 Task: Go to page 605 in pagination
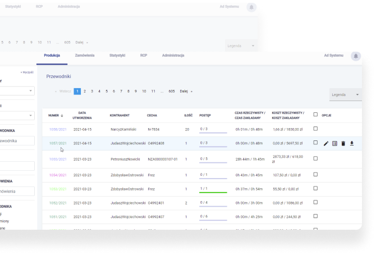172,91
